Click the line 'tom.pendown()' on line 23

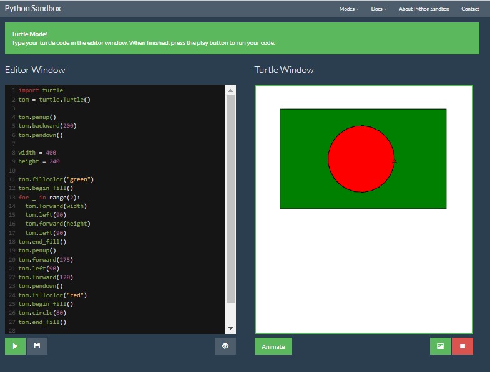pos(41,286)
